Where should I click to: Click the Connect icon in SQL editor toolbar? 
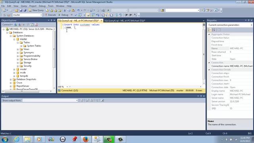tap(4, 15)
